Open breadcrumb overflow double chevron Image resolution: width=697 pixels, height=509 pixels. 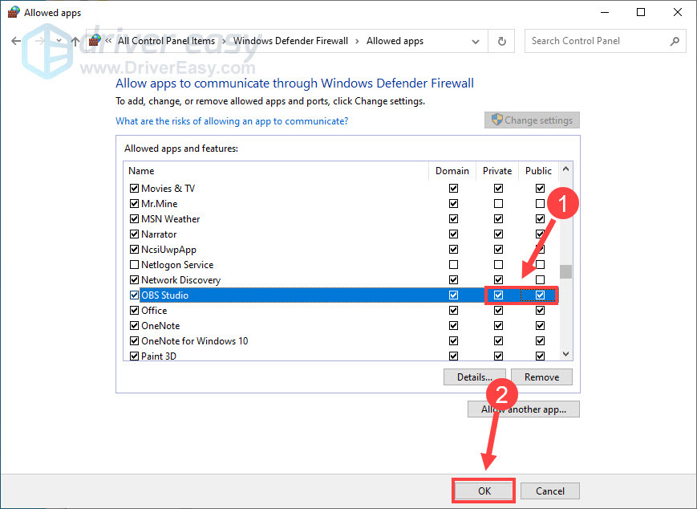pos(108,41)
